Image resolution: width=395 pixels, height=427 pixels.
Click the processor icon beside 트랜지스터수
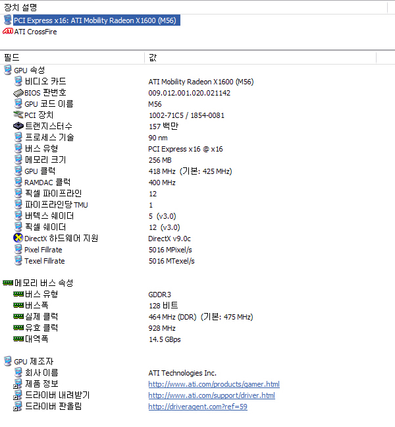tap(18, 126)
